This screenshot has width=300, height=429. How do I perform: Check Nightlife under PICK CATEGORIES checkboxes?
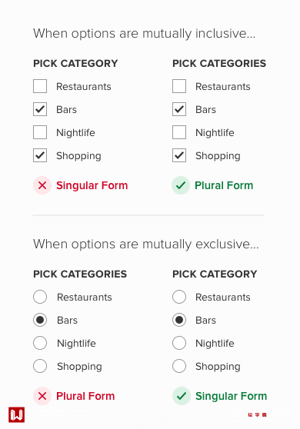pyautogui.click(x=179, y=132)
